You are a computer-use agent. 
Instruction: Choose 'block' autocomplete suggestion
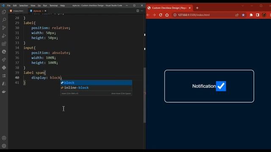(x=96, y=83)
